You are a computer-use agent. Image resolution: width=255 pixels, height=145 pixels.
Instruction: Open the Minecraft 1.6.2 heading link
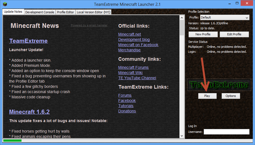pos(29,112)
